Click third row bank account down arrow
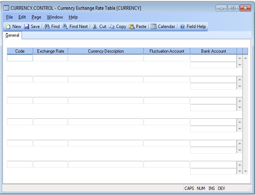 tap(240, 107)
